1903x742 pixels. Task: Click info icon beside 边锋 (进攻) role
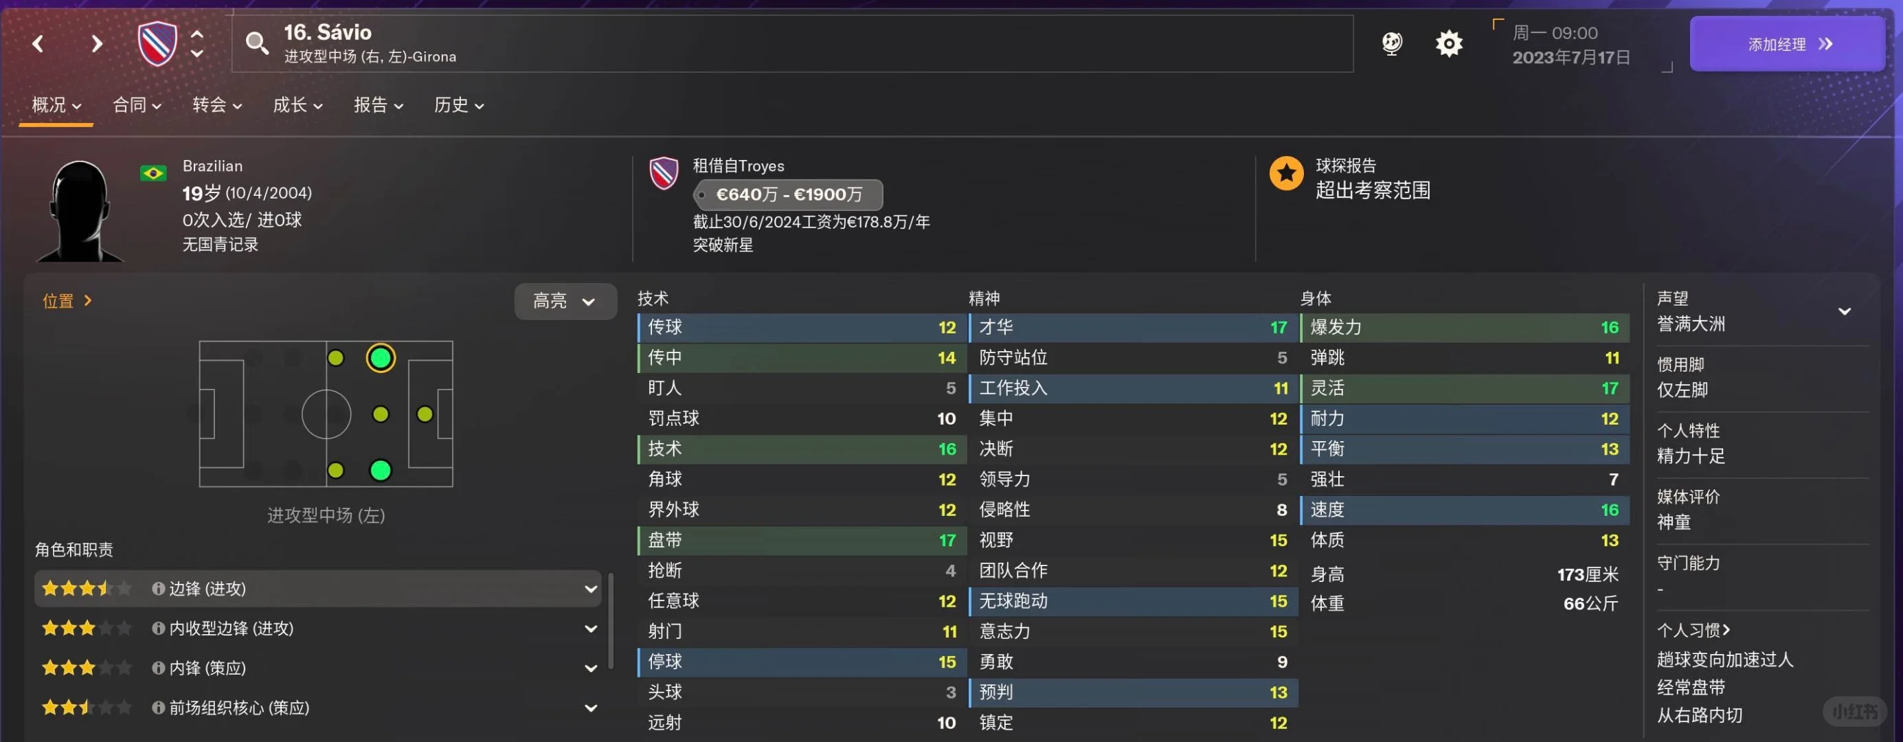(x=158, y=588)
